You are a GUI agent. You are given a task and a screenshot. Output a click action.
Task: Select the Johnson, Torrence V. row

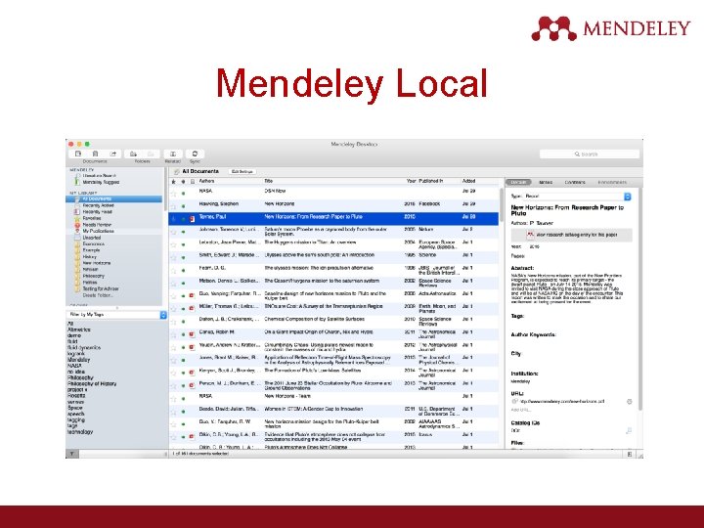pyautogui.click(x=333, y=232)
